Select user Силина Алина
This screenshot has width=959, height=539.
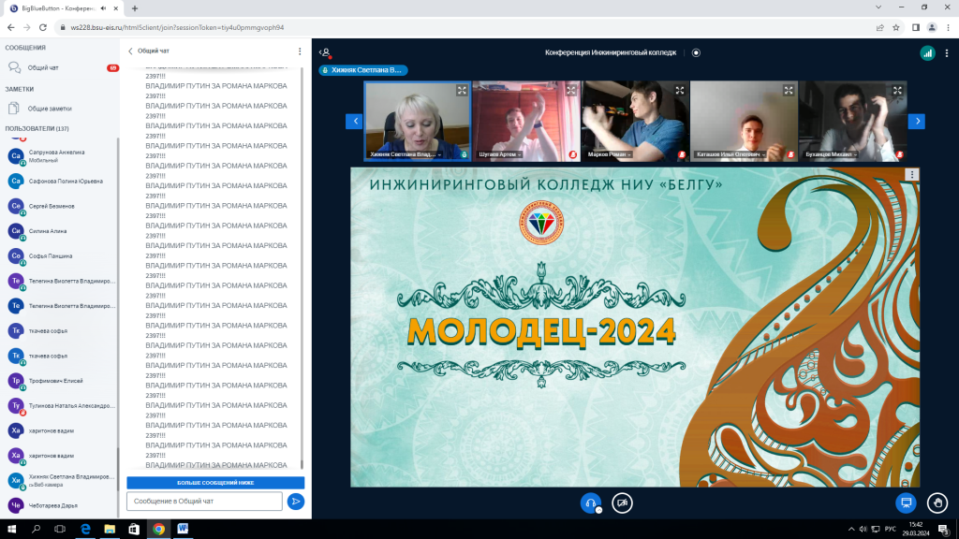[60, 232]
